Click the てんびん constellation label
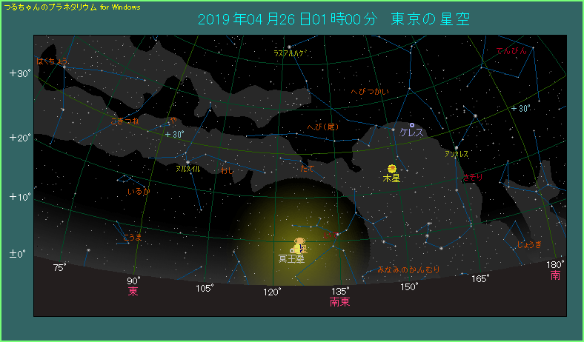The height and width of the screenshot is (342, 584). coord(511,51)
